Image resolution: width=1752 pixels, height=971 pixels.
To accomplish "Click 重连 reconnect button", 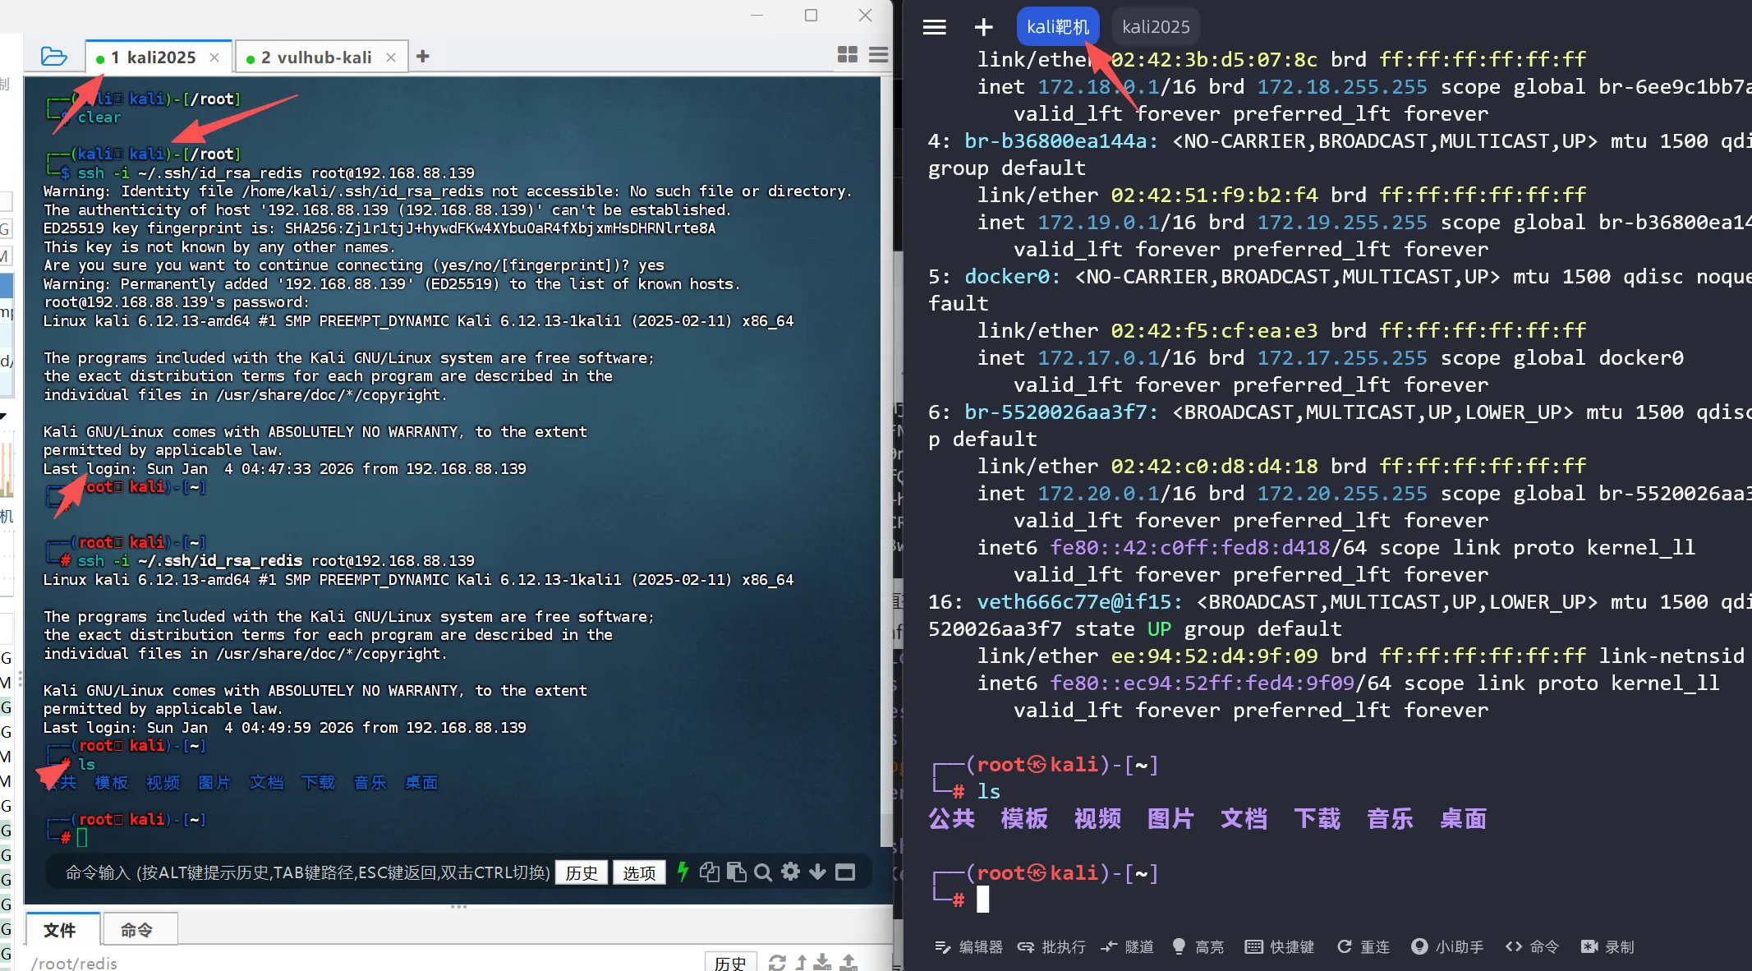I will (1363, 946).
